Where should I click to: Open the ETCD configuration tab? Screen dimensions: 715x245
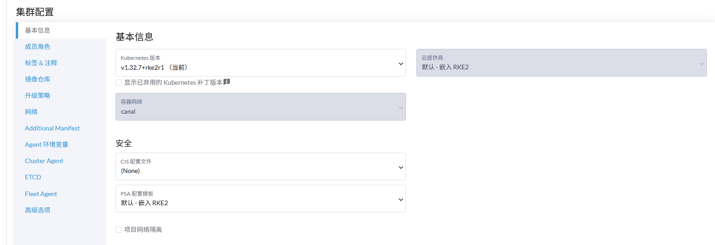coord(33,177)
